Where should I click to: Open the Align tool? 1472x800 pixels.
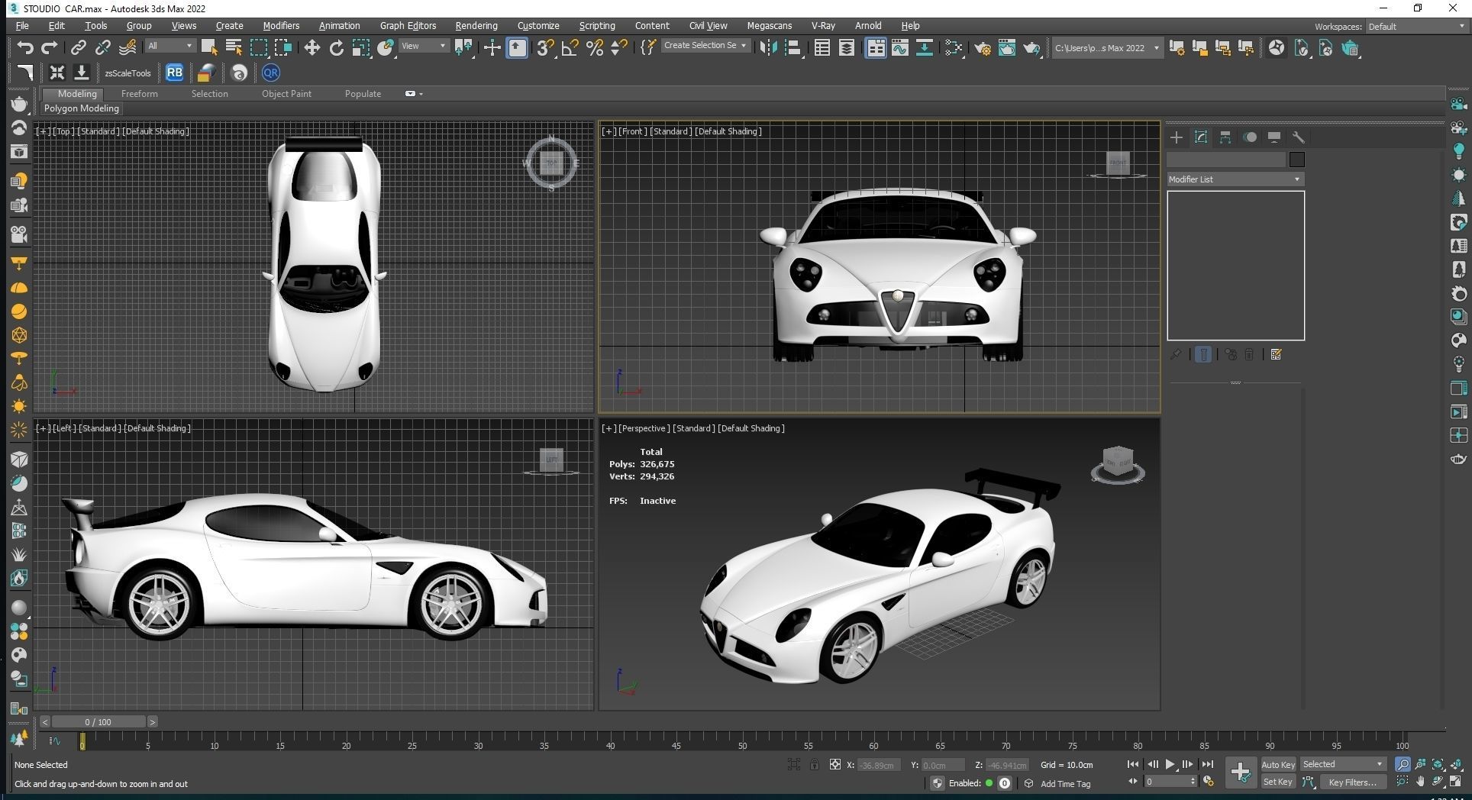click(793, 48)
